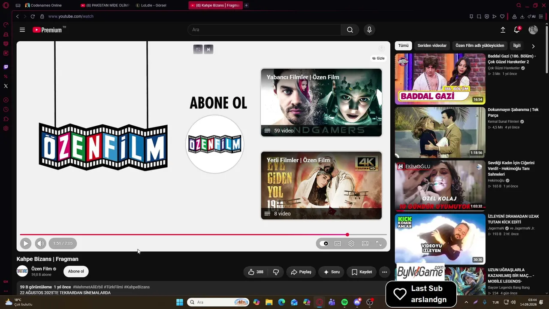Seek using the red video progress bar
549x309 pixels.
click(203, 235)
